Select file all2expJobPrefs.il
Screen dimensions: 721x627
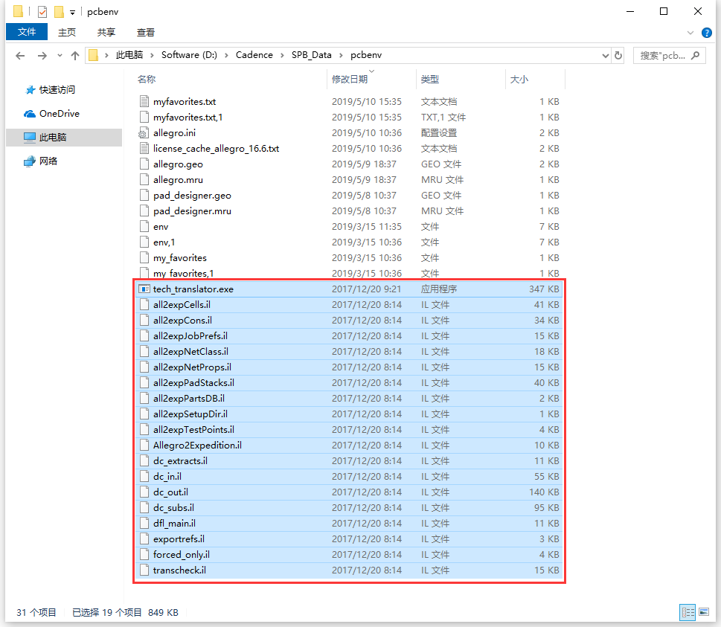tap(190, 336)
